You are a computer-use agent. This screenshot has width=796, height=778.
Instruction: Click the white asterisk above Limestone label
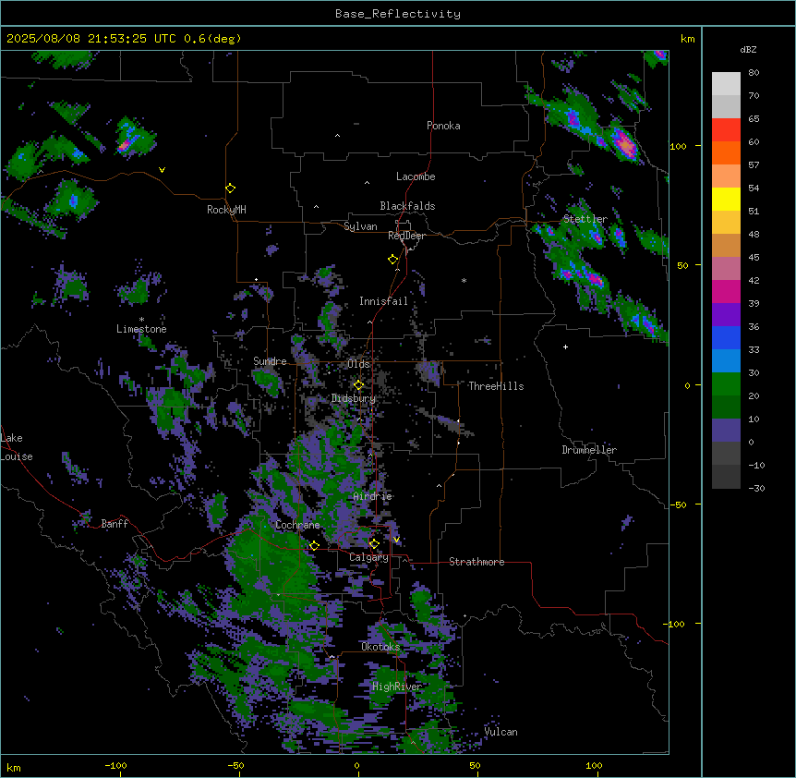(x=141, y=320)
